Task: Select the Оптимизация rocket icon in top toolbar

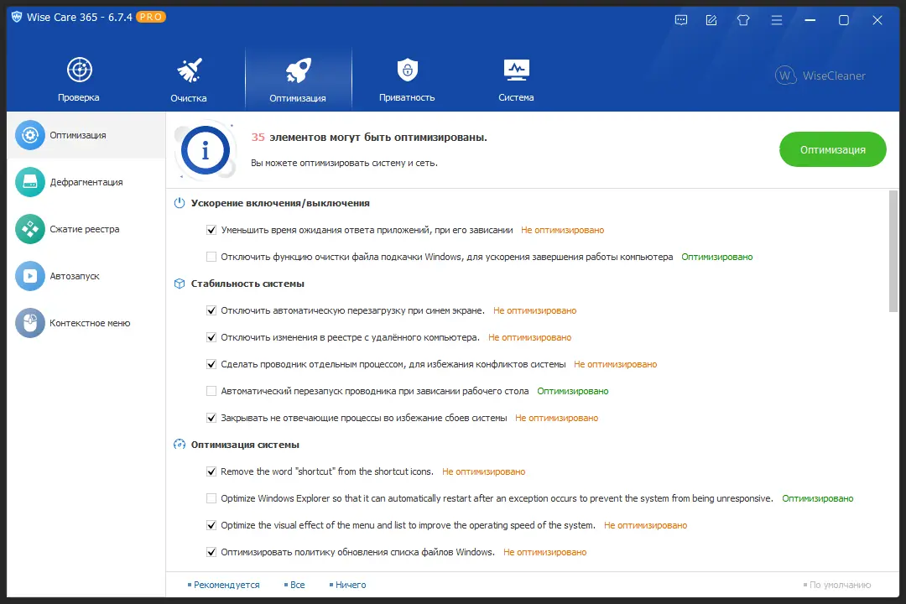Action: (298, 70)
